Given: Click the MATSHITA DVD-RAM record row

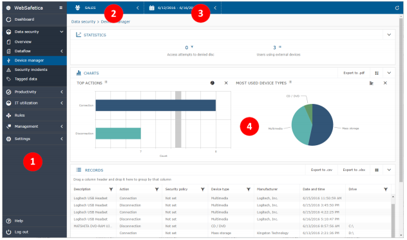Looking at the screenshot, I should (231, 226).
